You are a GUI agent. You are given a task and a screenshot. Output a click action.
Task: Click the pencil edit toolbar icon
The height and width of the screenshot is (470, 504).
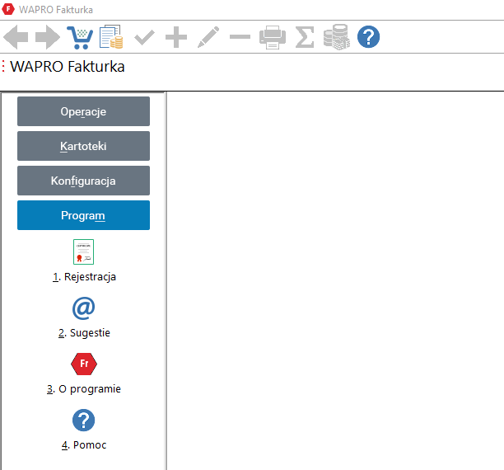click(x=208, y=37)
